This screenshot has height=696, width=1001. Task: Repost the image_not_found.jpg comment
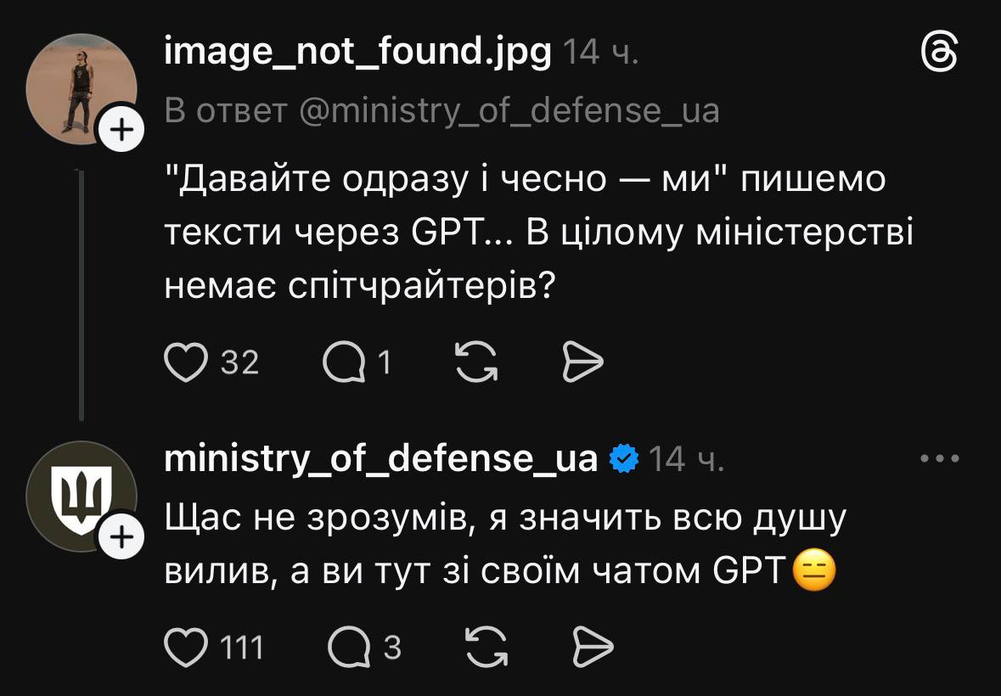coord(476,362)
